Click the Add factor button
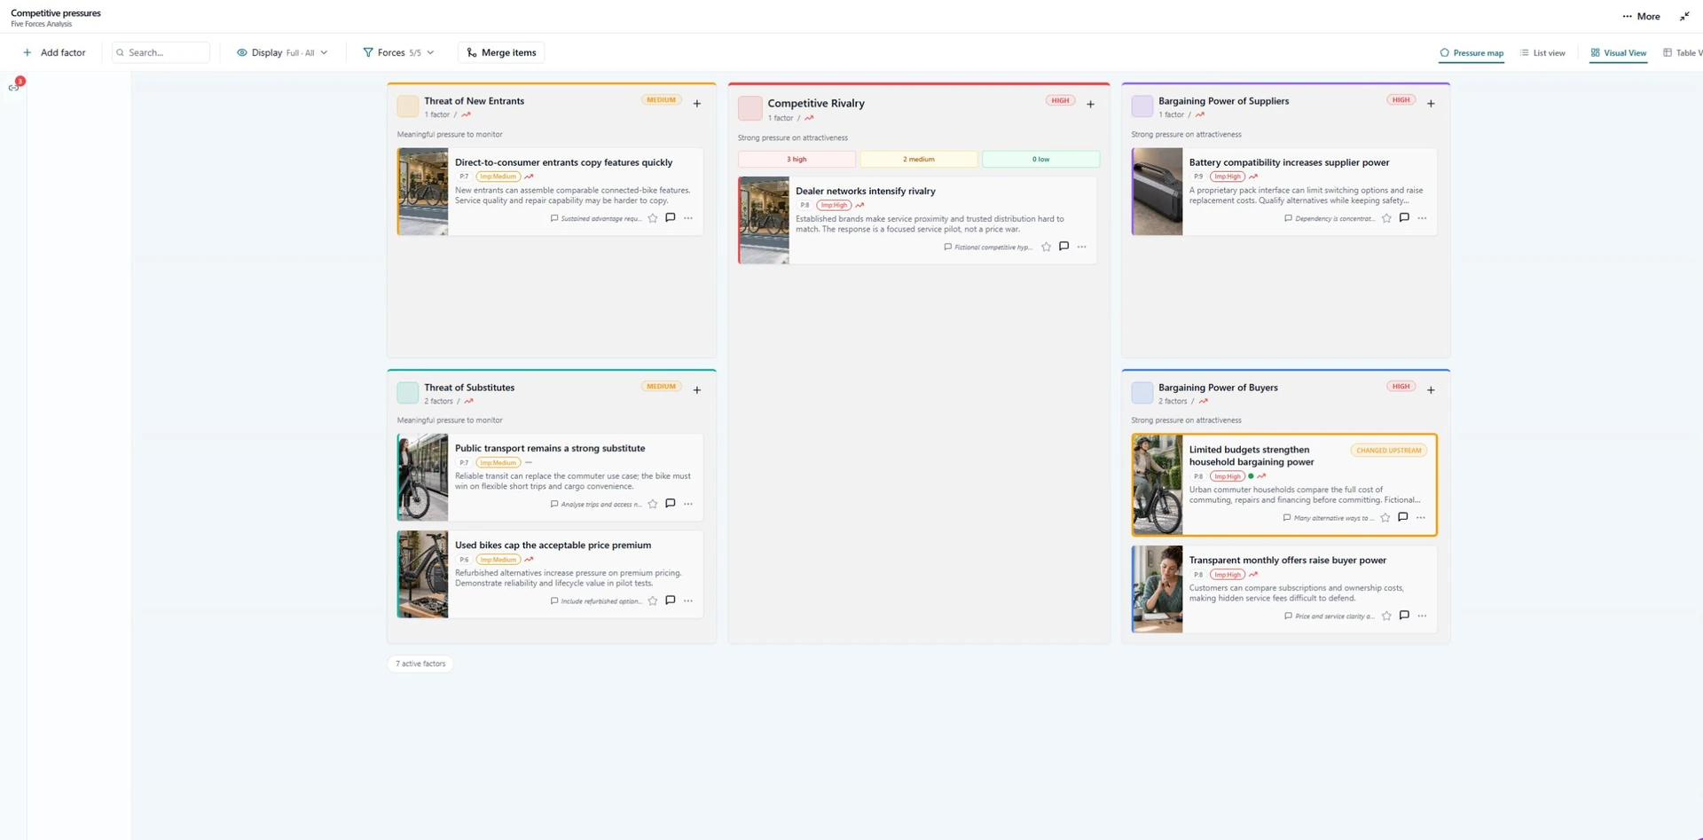This screenshot has height=840, width=1703. tap(54, 52)
